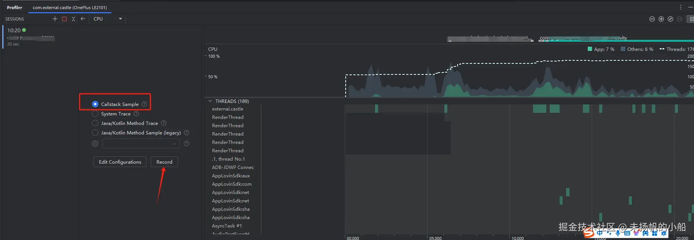This screenshot has width=694, height=240.
Task: Collapse the THREADS (189) section
Action: [x=210, y=101]
